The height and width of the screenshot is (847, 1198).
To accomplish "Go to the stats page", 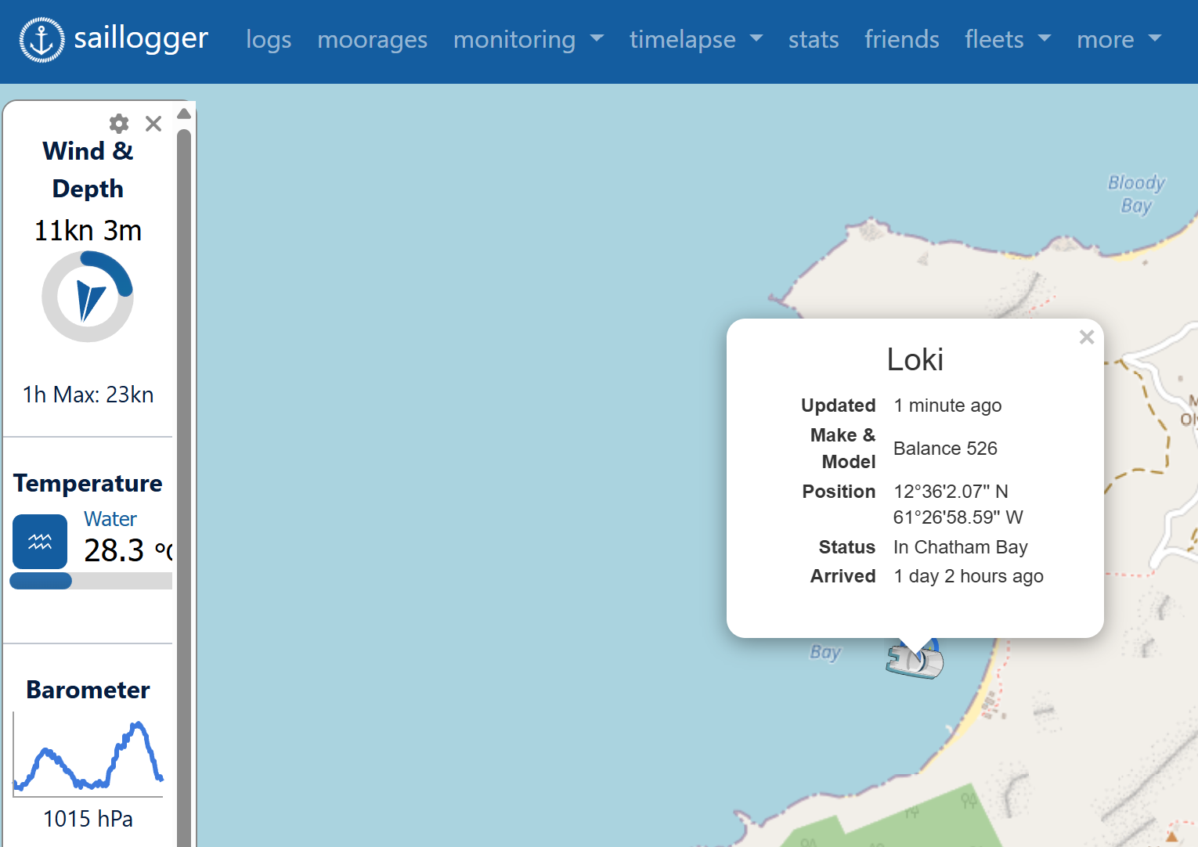I will 814,40.
